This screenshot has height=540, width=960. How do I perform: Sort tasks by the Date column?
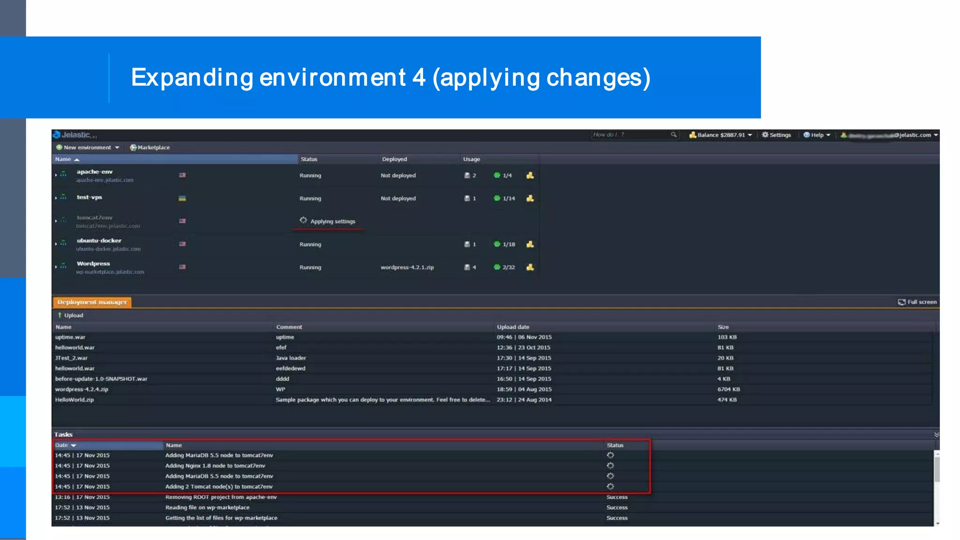coord(62,445)
